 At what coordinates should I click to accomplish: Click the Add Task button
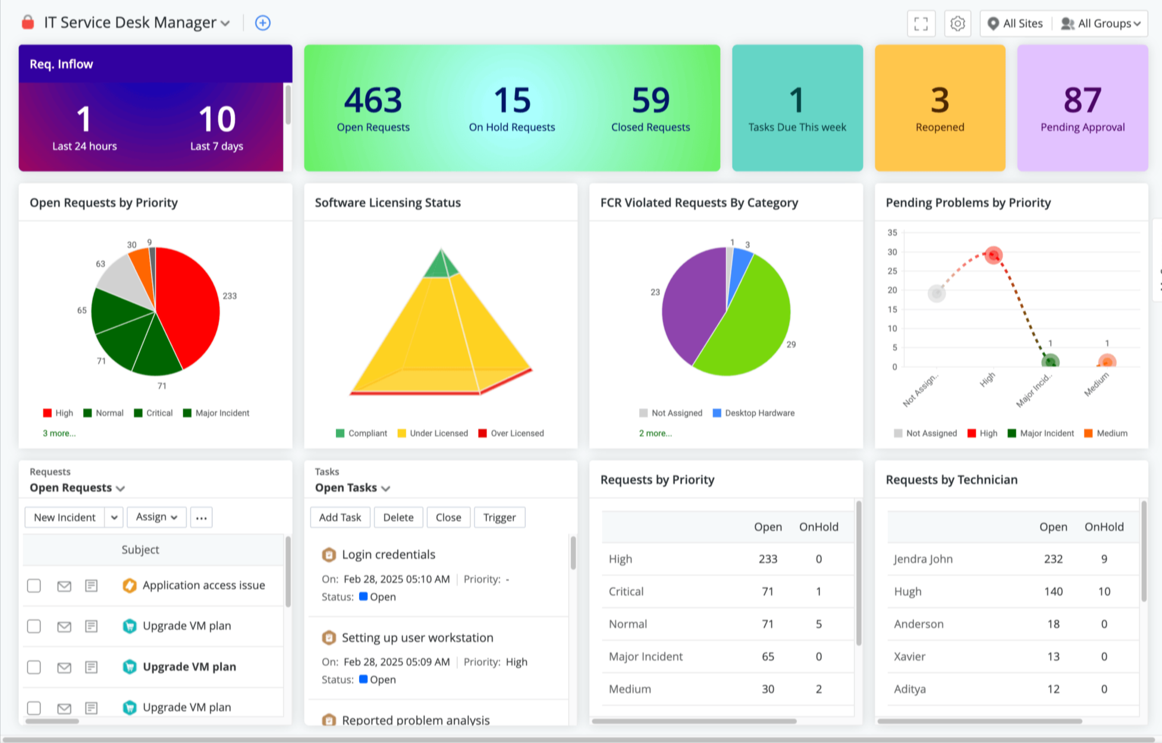point(340,517)
